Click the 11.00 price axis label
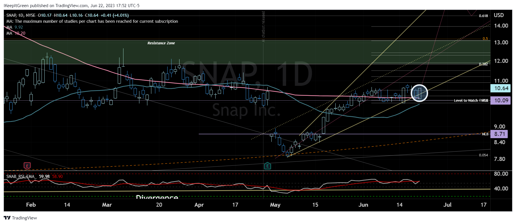The width and height of the screenshot is (516, 224). [501, 81]
